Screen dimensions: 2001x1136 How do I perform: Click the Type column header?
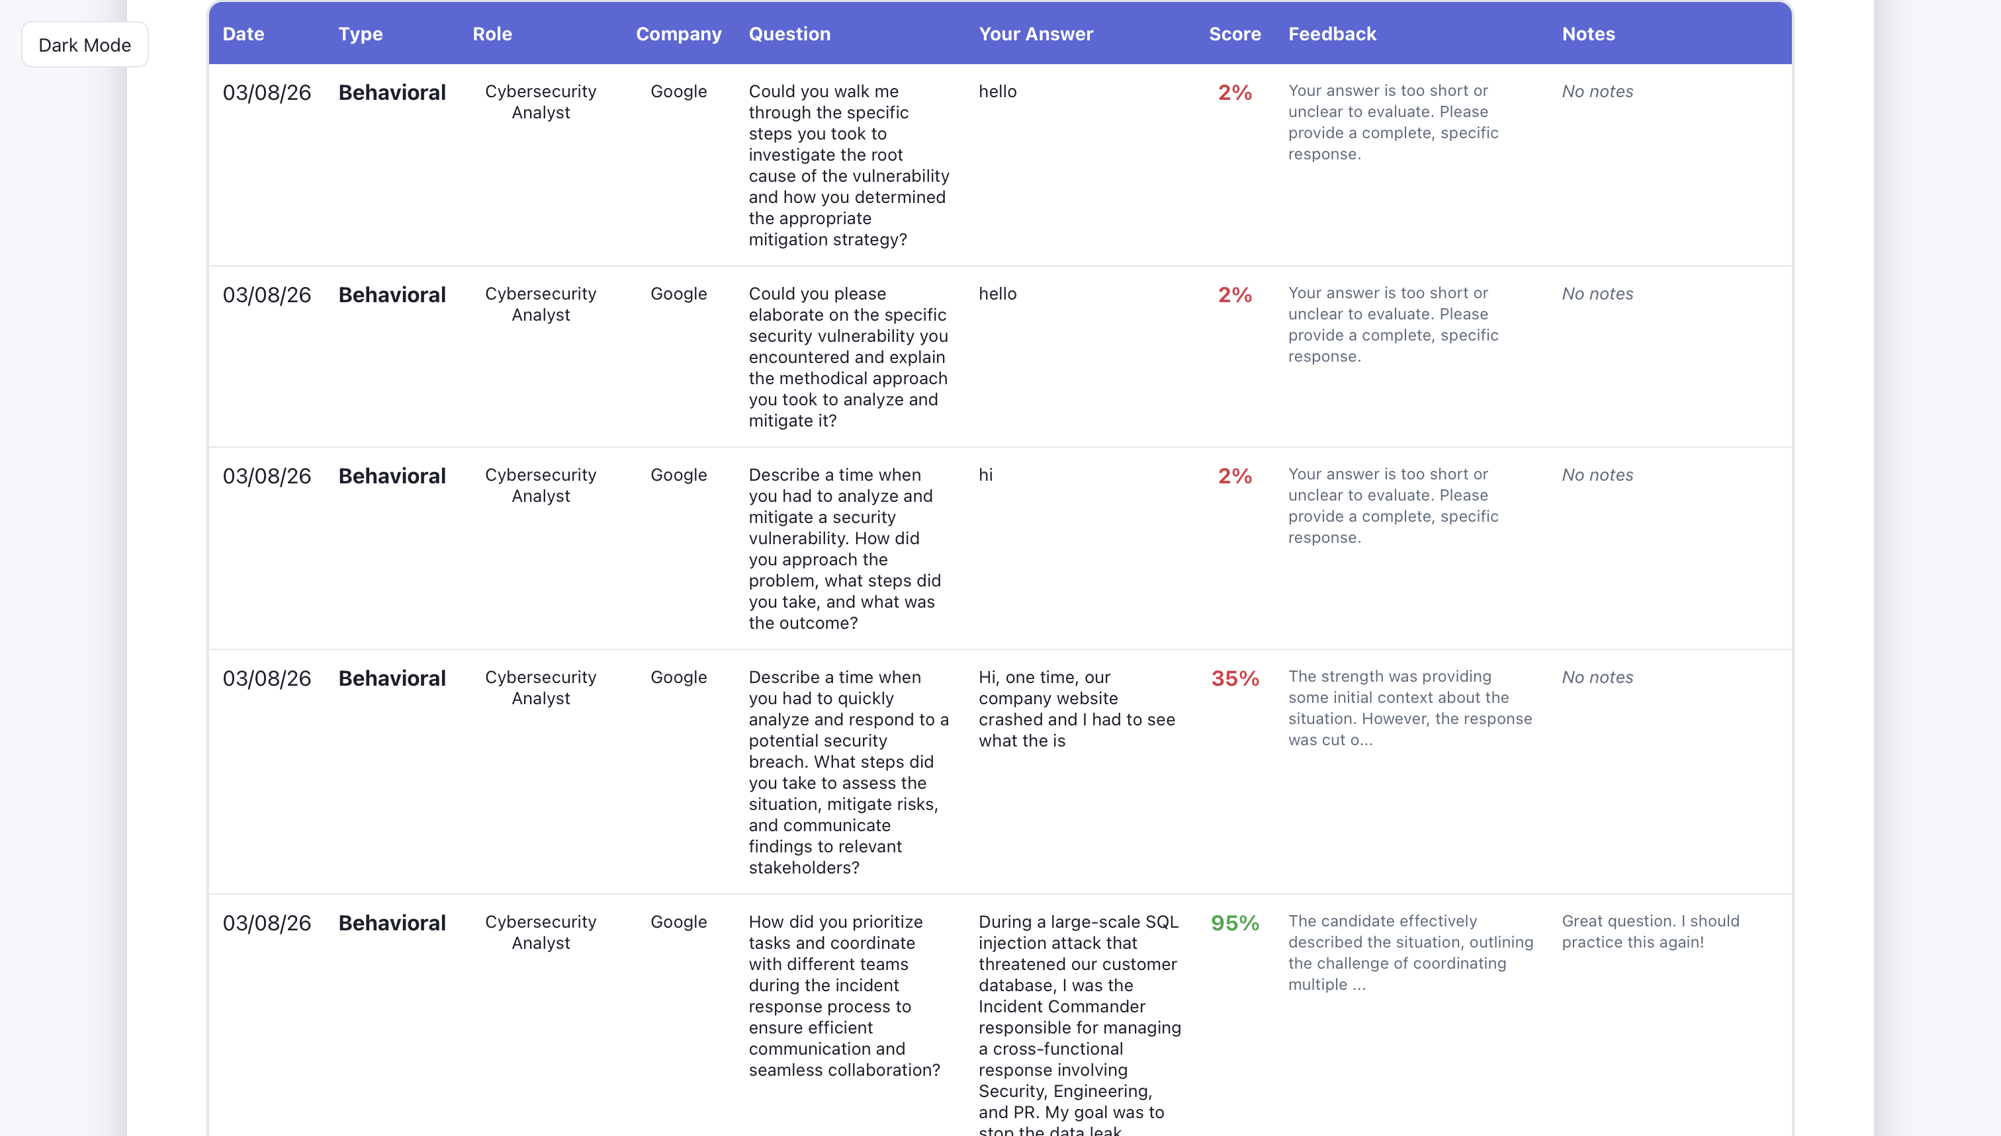coord(361,34)
